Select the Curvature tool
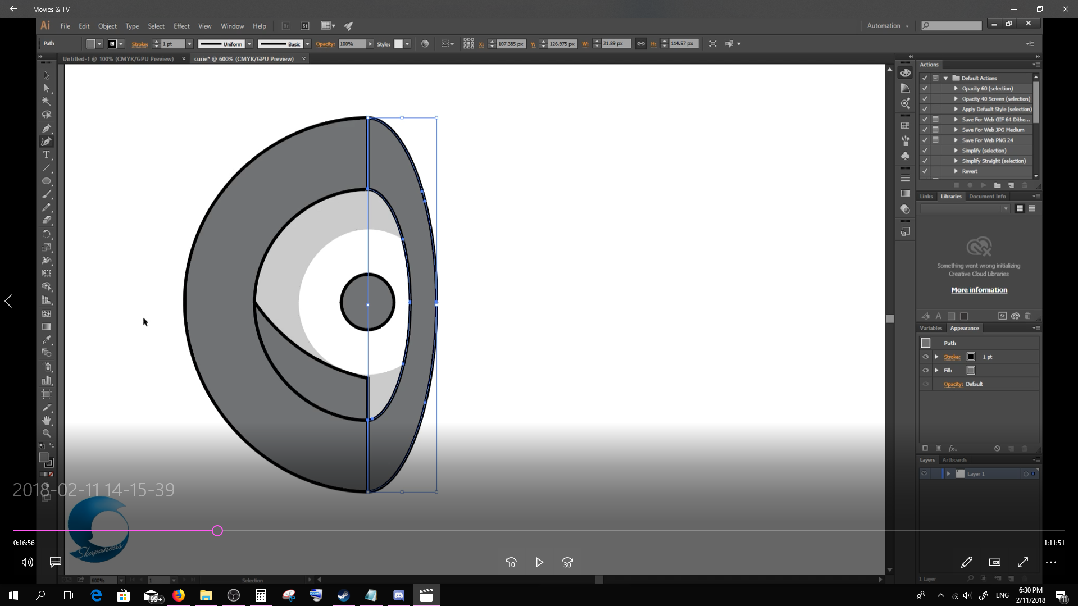The width and height of the screenshot is (1078, 606). click(47, 142)
